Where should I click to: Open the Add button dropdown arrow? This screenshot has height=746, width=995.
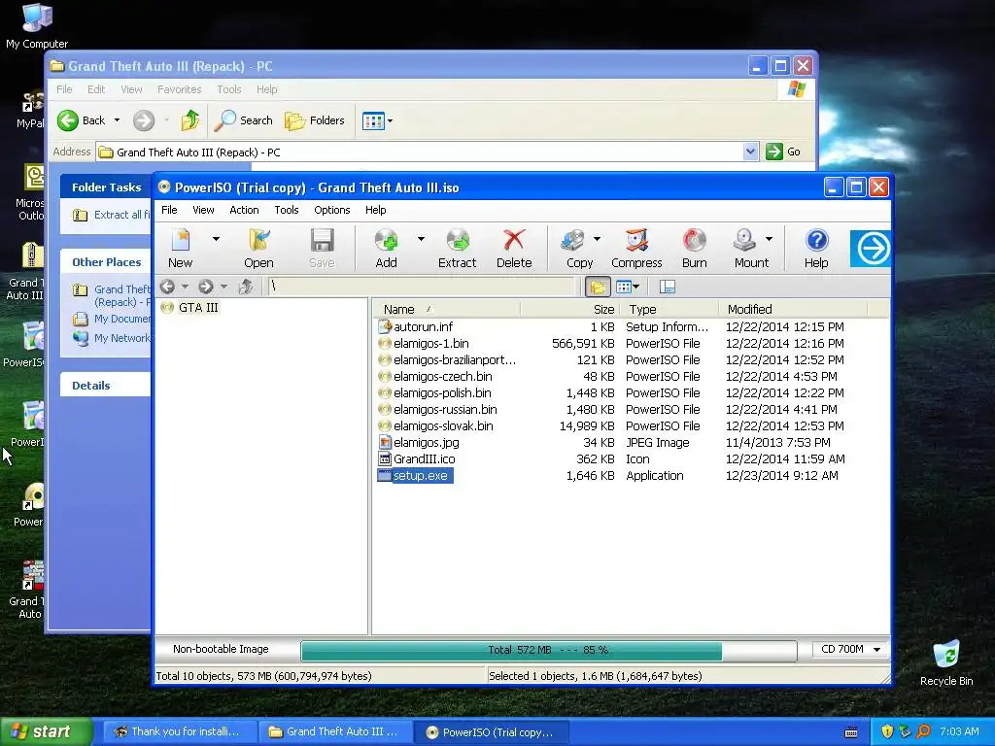point(421,239)
